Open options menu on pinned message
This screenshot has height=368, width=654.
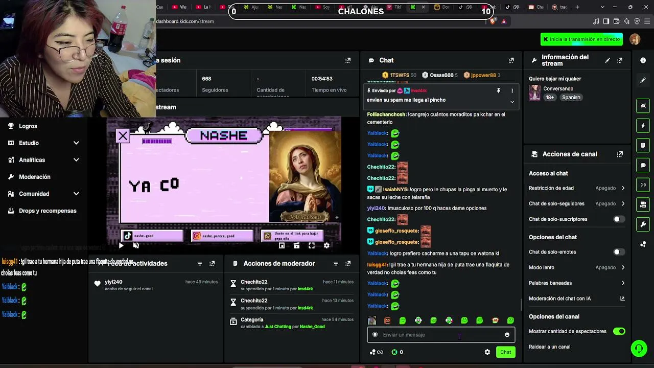[x=512, y=91]
